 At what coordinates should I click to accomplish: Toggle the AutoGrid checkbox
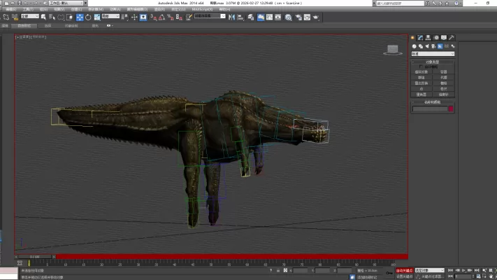[422, 67]
